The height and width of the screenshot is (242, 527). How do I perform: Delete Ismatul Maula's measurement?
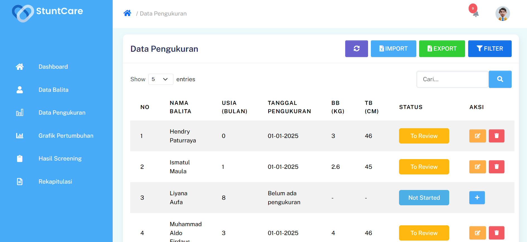point(496,167)
